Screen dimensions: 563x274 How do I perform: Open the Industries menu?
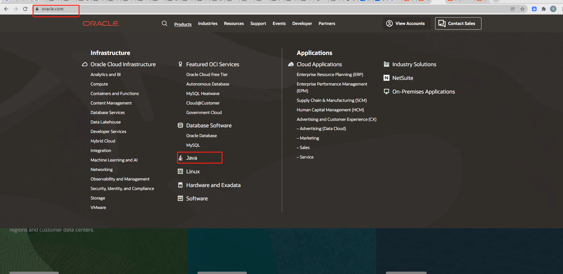208,23
